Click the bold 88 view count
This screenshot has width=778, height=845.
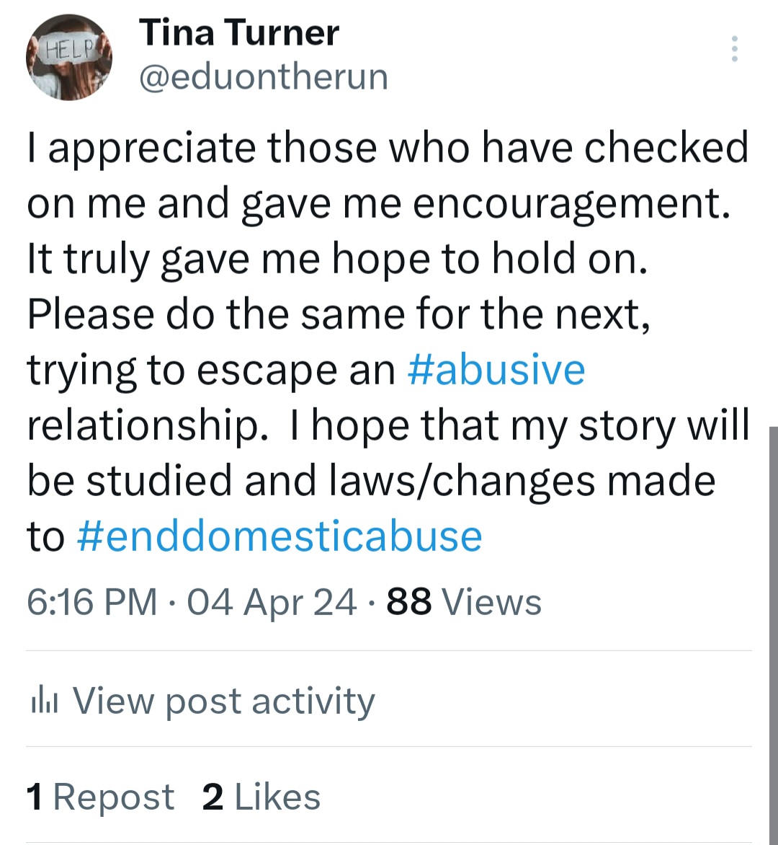409,602
